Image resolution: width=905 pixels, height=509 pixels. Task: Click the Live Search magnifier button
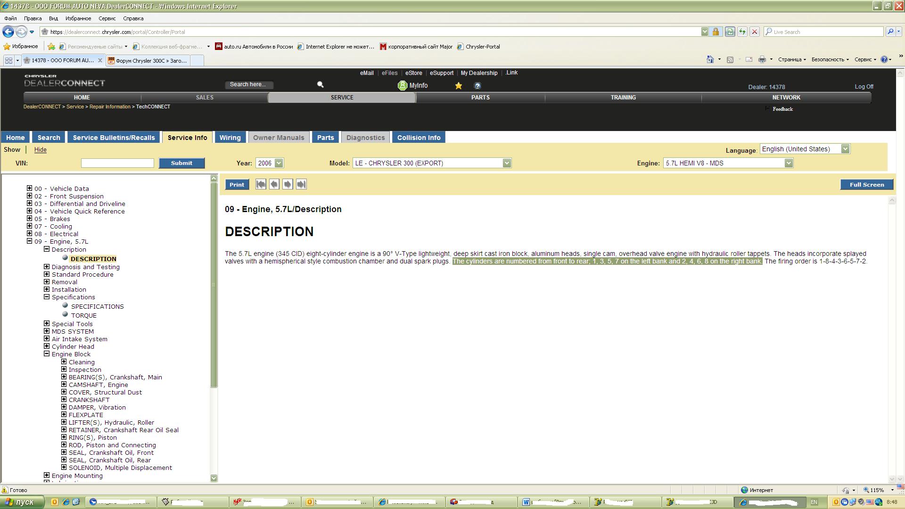click(x=890, y=32)
